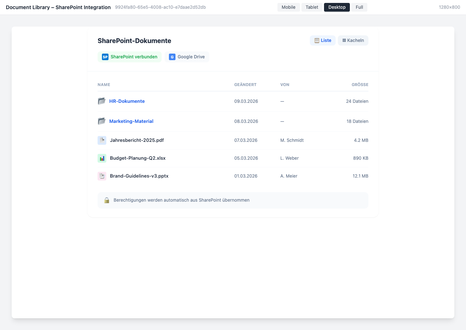Open the HR-Dokumente link
The width and height of the screenshot is (466, 330).
click(x=127, y=101)
